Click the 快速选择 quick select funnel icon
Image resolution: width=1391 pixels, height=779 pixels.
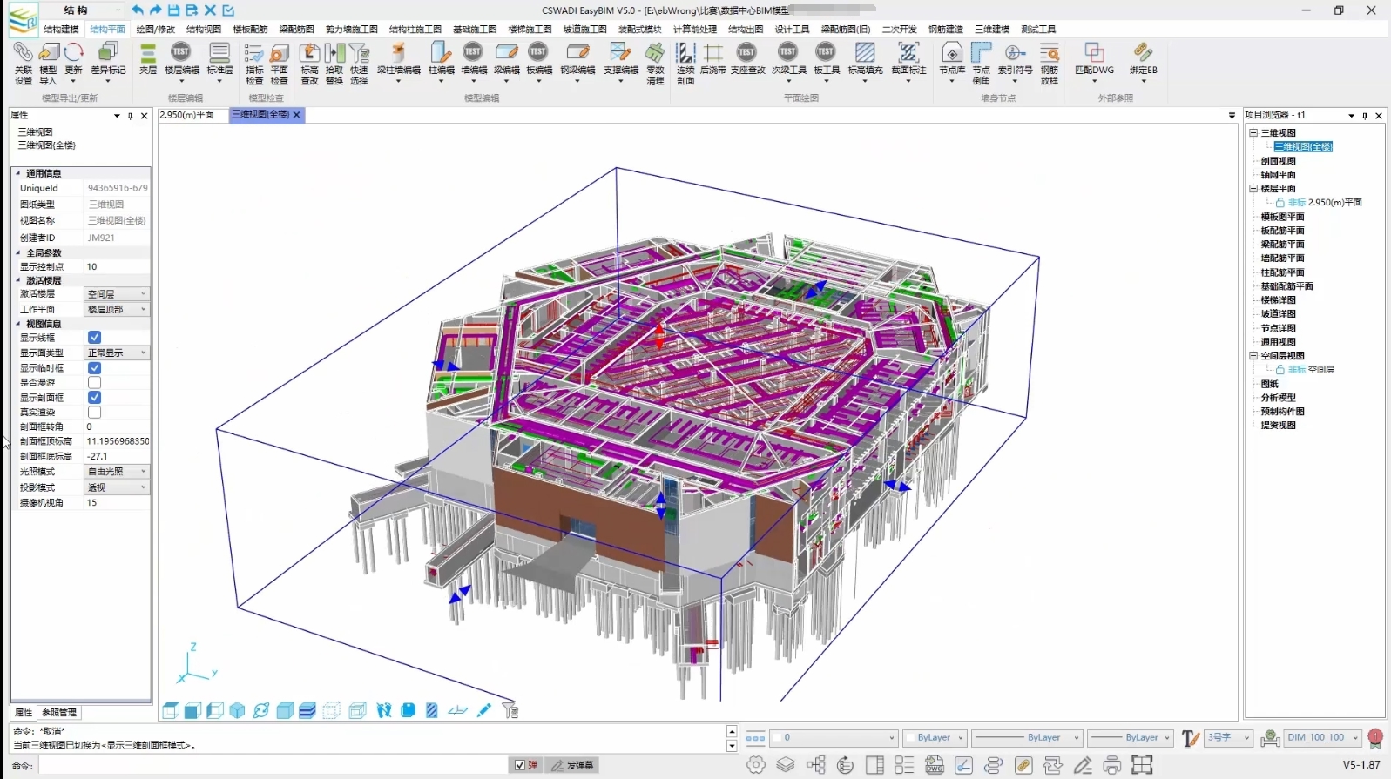359,55
